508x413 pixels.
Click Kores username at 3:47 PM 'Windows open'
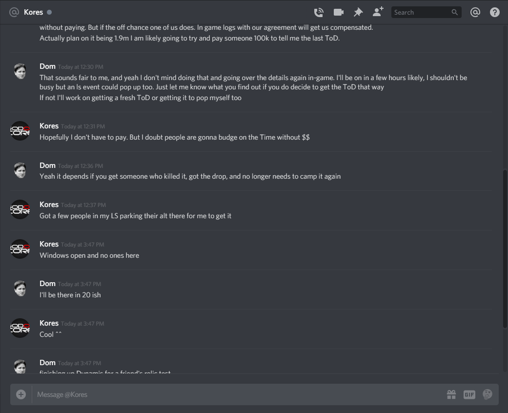click(49, 244)
